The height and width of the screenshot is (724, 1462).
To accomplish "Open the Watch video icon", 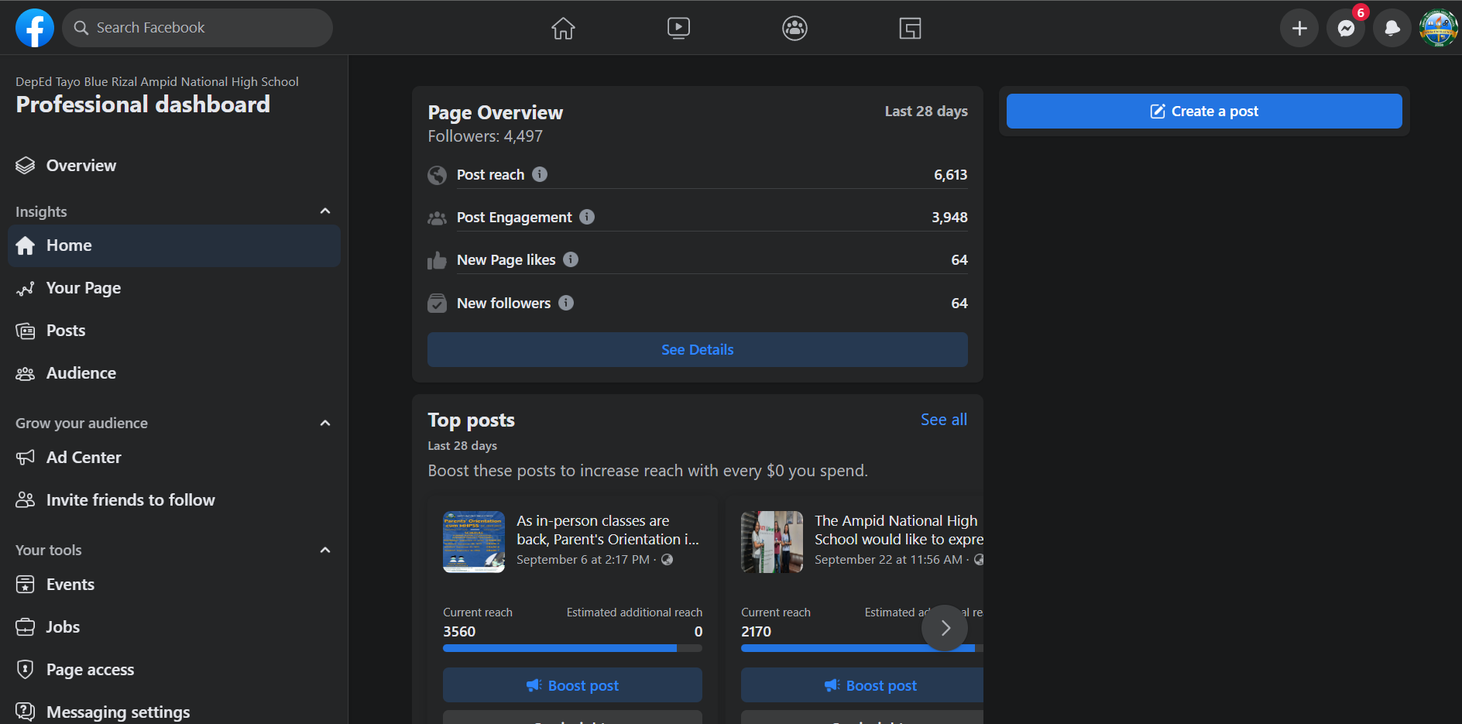I will [678, 28].
